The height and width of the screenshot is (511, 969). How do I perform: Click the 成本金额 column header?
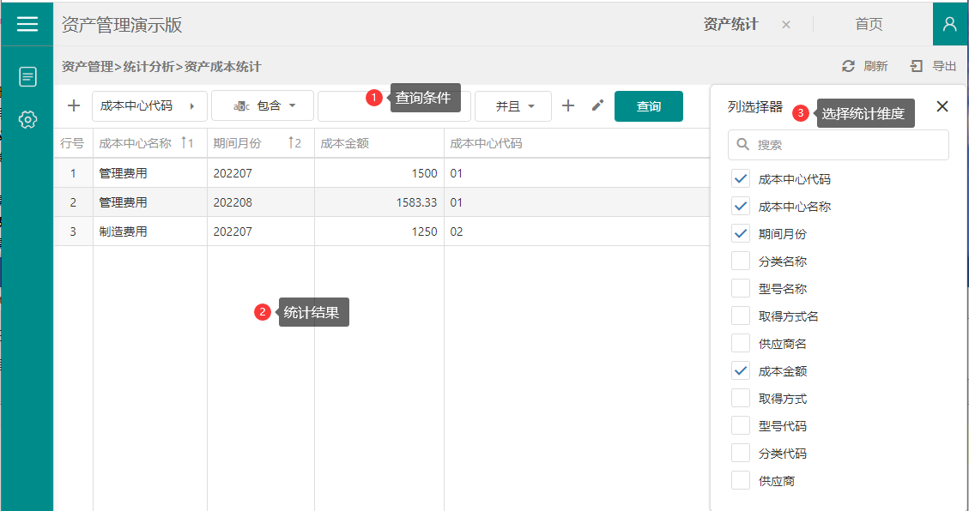point(379,143)
